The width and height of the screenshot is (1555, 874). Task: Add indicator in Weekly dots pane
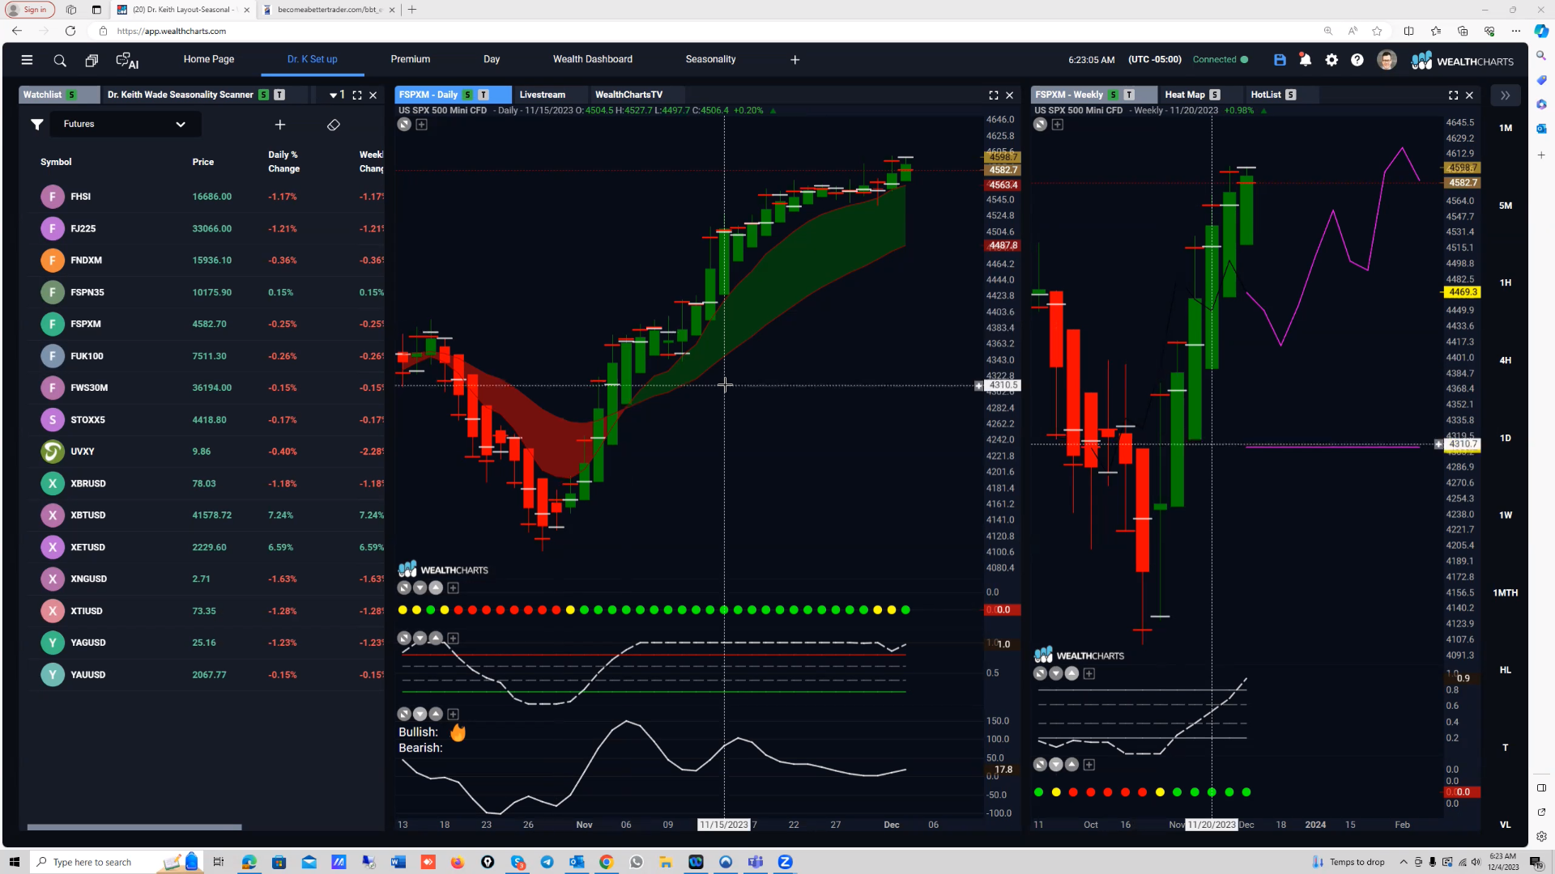click(1089, 765)
